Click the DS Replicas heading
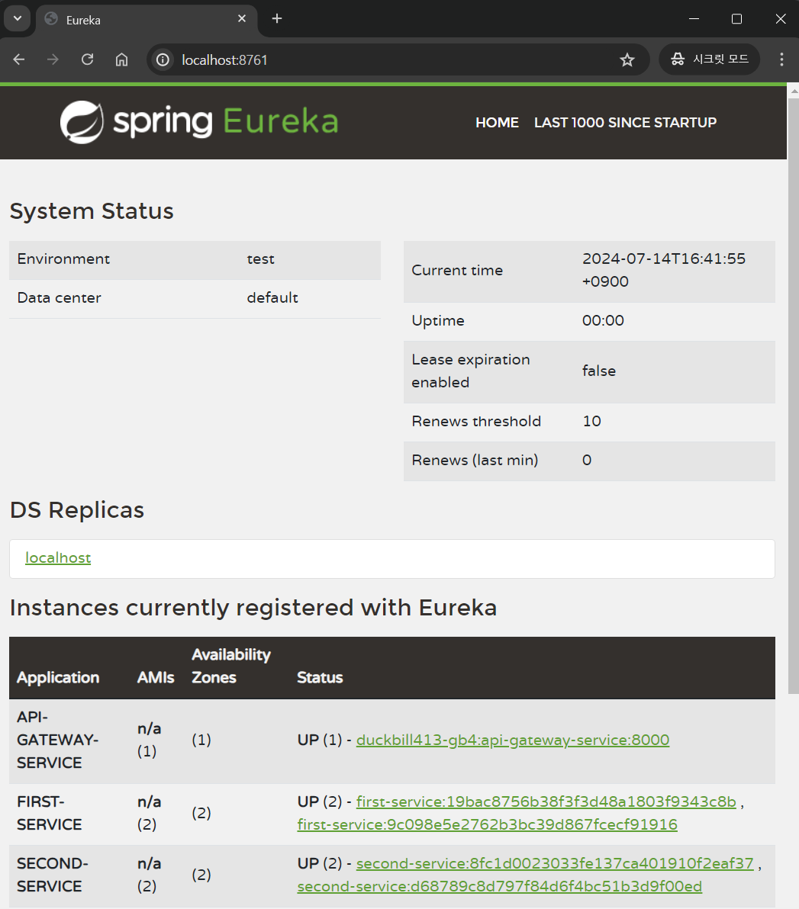Image resolution: width=799 pixels, height=909 pixels. pyautogui.click(x=77, y=510)
